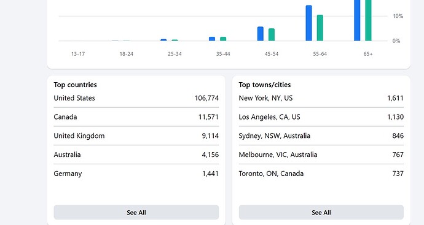This screenshot has height=225, width=424.
Task: Click the 737 city count
Action: click(x=398, y=174)
